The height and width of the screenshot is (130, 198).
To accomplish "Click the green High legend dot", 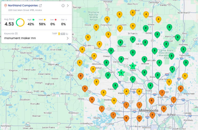I will coord(34,20).
